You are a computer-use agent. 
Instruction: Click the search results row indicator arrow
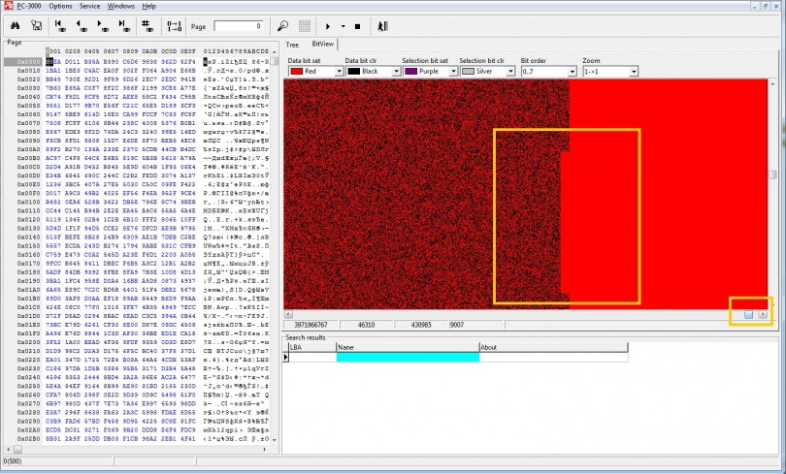[x=285, y=357]
